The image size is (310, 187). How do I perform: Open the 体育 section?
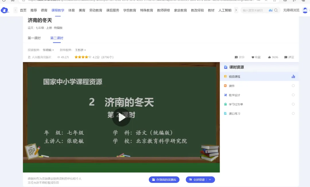click(71, 10)
